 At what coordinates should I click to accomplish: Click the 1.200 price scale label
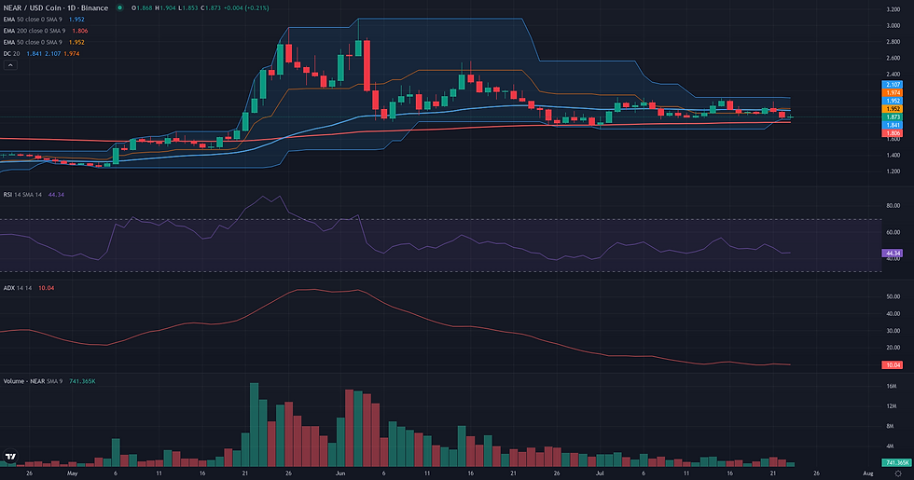pos(893,171)
